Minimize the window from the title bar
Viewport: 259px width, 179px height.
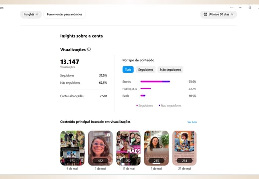coord(240,8)
